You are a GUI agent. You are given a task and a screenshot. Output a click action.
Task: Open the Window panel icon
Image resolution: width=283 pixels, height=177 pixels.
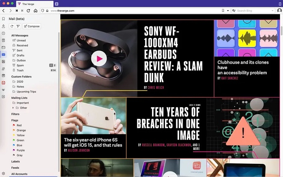coord(3,47)
